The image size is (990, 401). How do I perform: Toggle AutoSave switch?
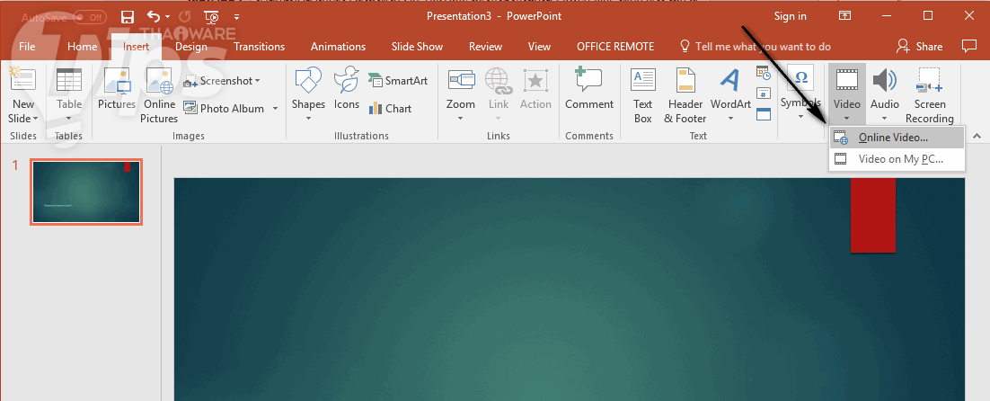(90, 17)
